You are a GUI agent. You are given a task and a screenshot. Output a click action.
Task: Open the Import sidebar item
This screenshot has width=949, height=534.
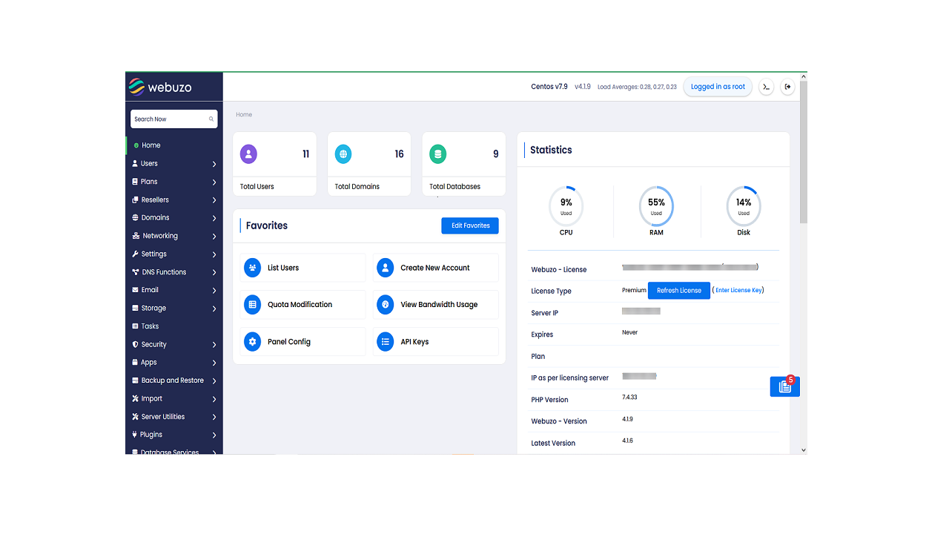coord(174,398)
